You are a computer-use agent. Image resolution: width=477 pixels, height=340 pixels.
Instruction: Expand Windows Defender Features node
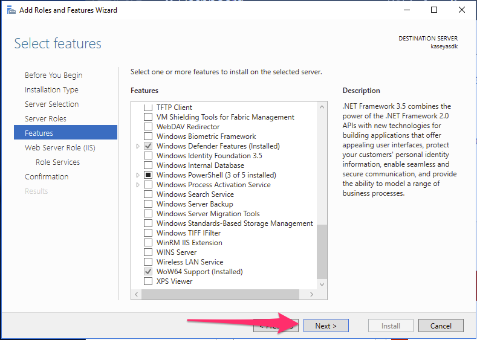[x=138, y=146]
